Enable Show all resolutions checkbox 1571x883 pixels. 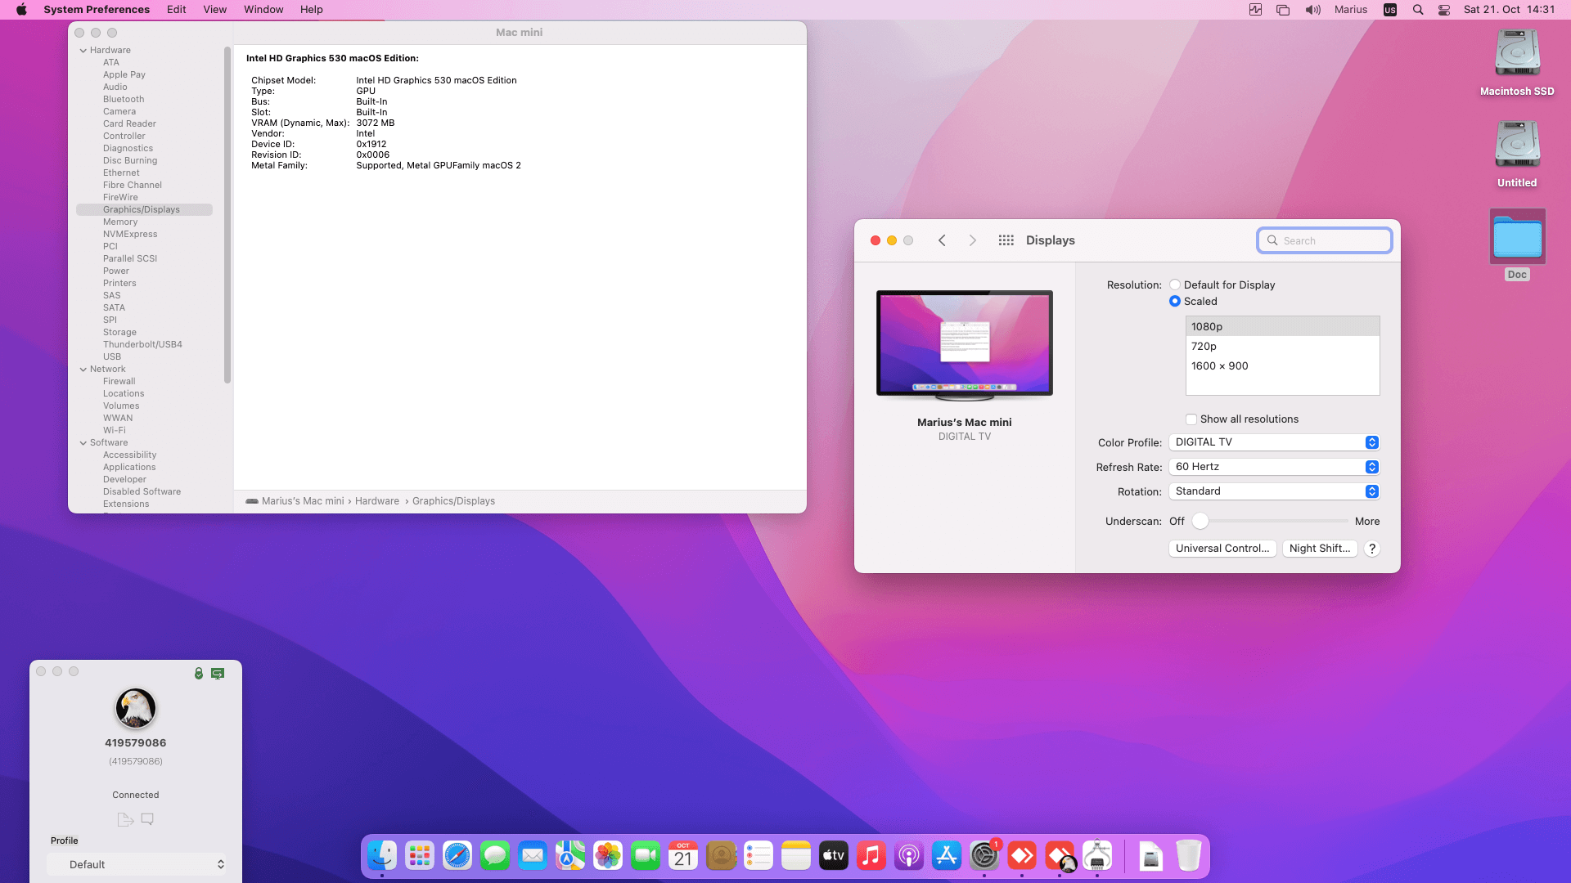pos(1191,419)
